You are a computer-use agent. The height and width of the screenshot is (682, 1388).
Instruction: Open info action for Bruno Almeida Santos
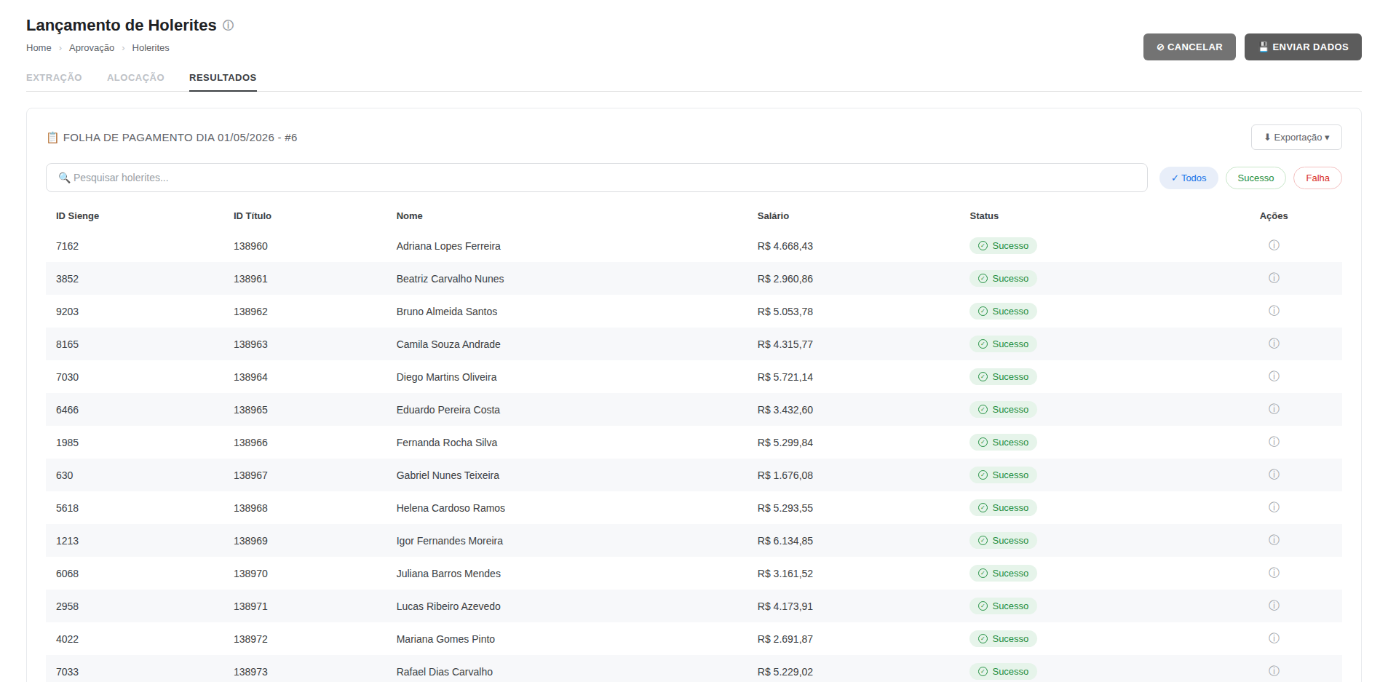click(x=1274, y=311)
